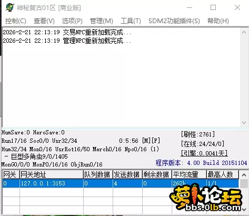Click the 剩余数据 column header
The image size is (249, 216).
click(x=157, y=174)
